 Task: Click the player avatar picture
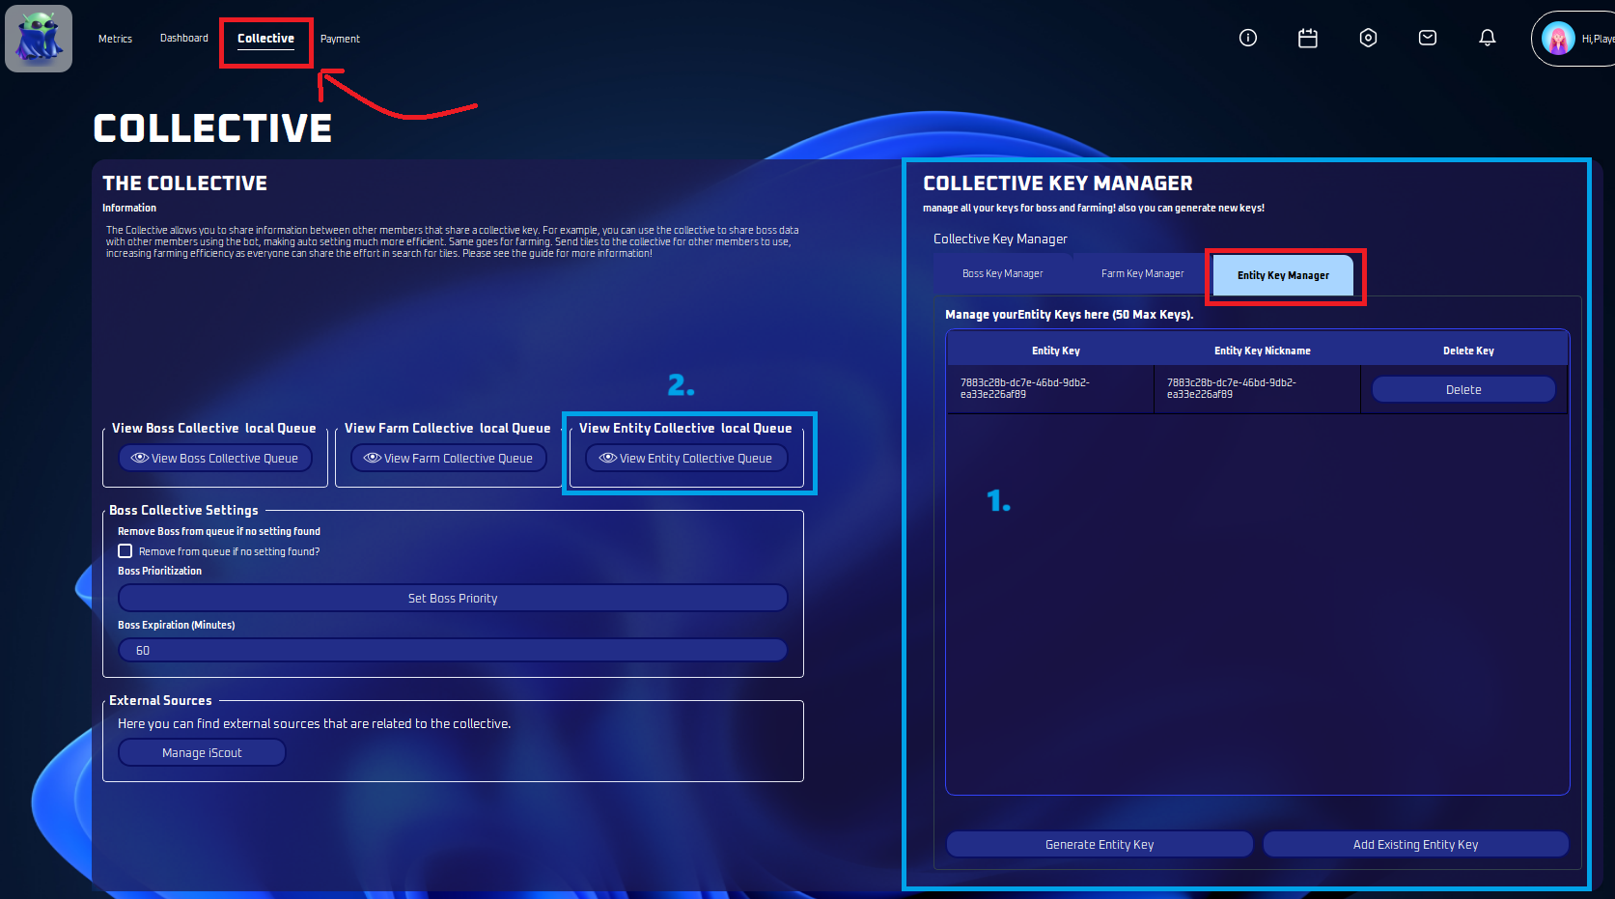[1558, 39]
